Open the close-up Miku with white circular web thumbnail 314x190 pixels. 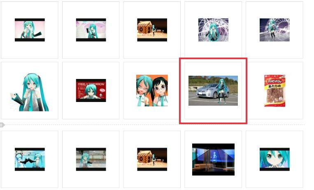213,30
